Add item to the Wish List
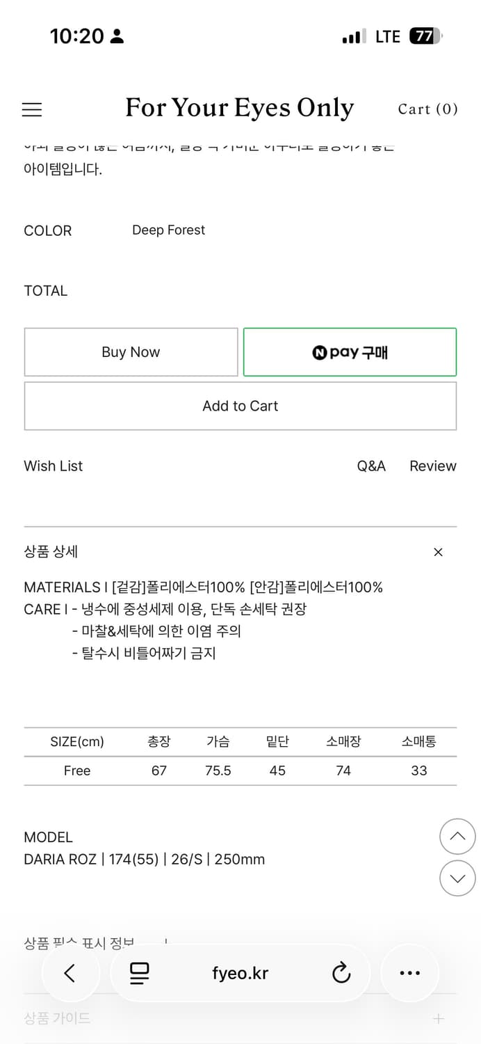Image resolution: width=481 pixels, height=1044 pixels. pyautogui.click(x=53, y=466)
